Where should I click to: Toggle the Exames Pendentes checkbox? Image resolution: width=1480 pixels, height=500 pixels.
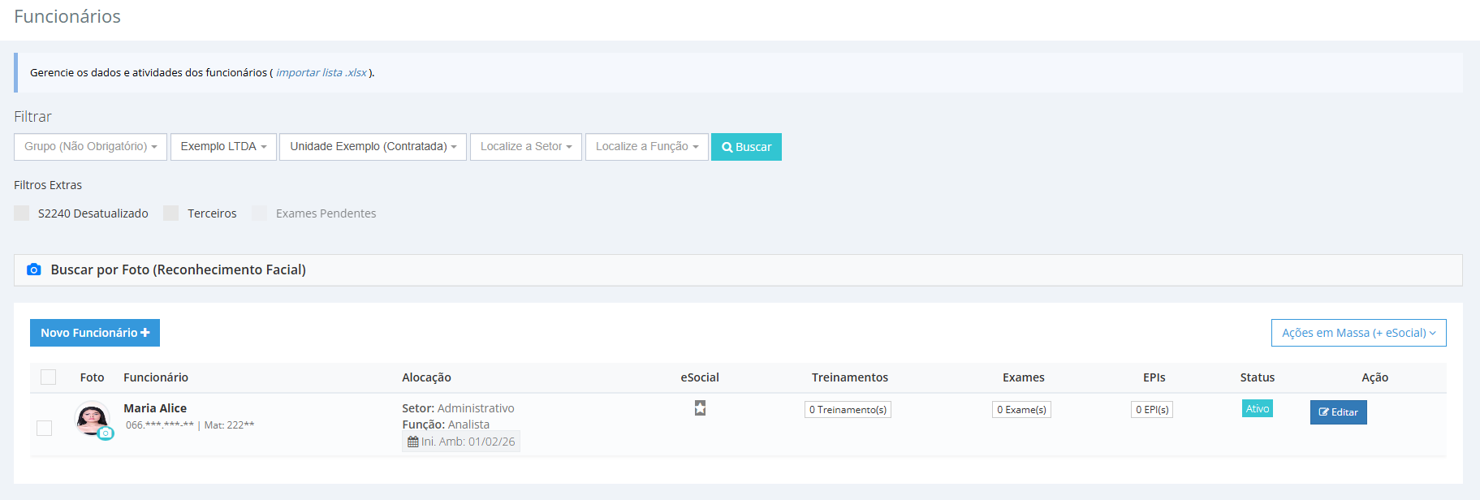pyautogui.click(x=260, y=213)
